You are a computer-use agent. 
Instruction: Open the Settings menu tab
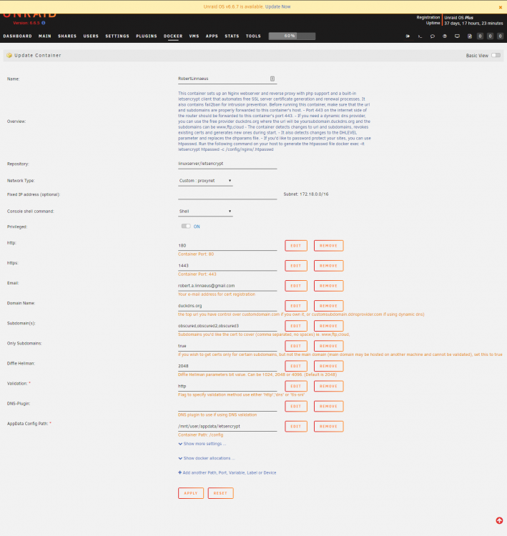117,36
